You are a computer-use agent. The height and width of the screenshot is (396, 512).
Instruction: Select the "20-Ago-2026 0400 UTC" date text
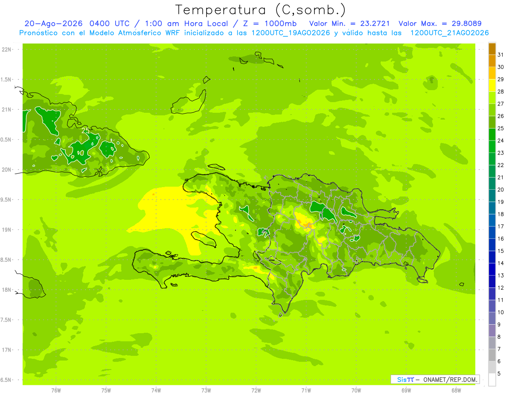coord(77,23)
